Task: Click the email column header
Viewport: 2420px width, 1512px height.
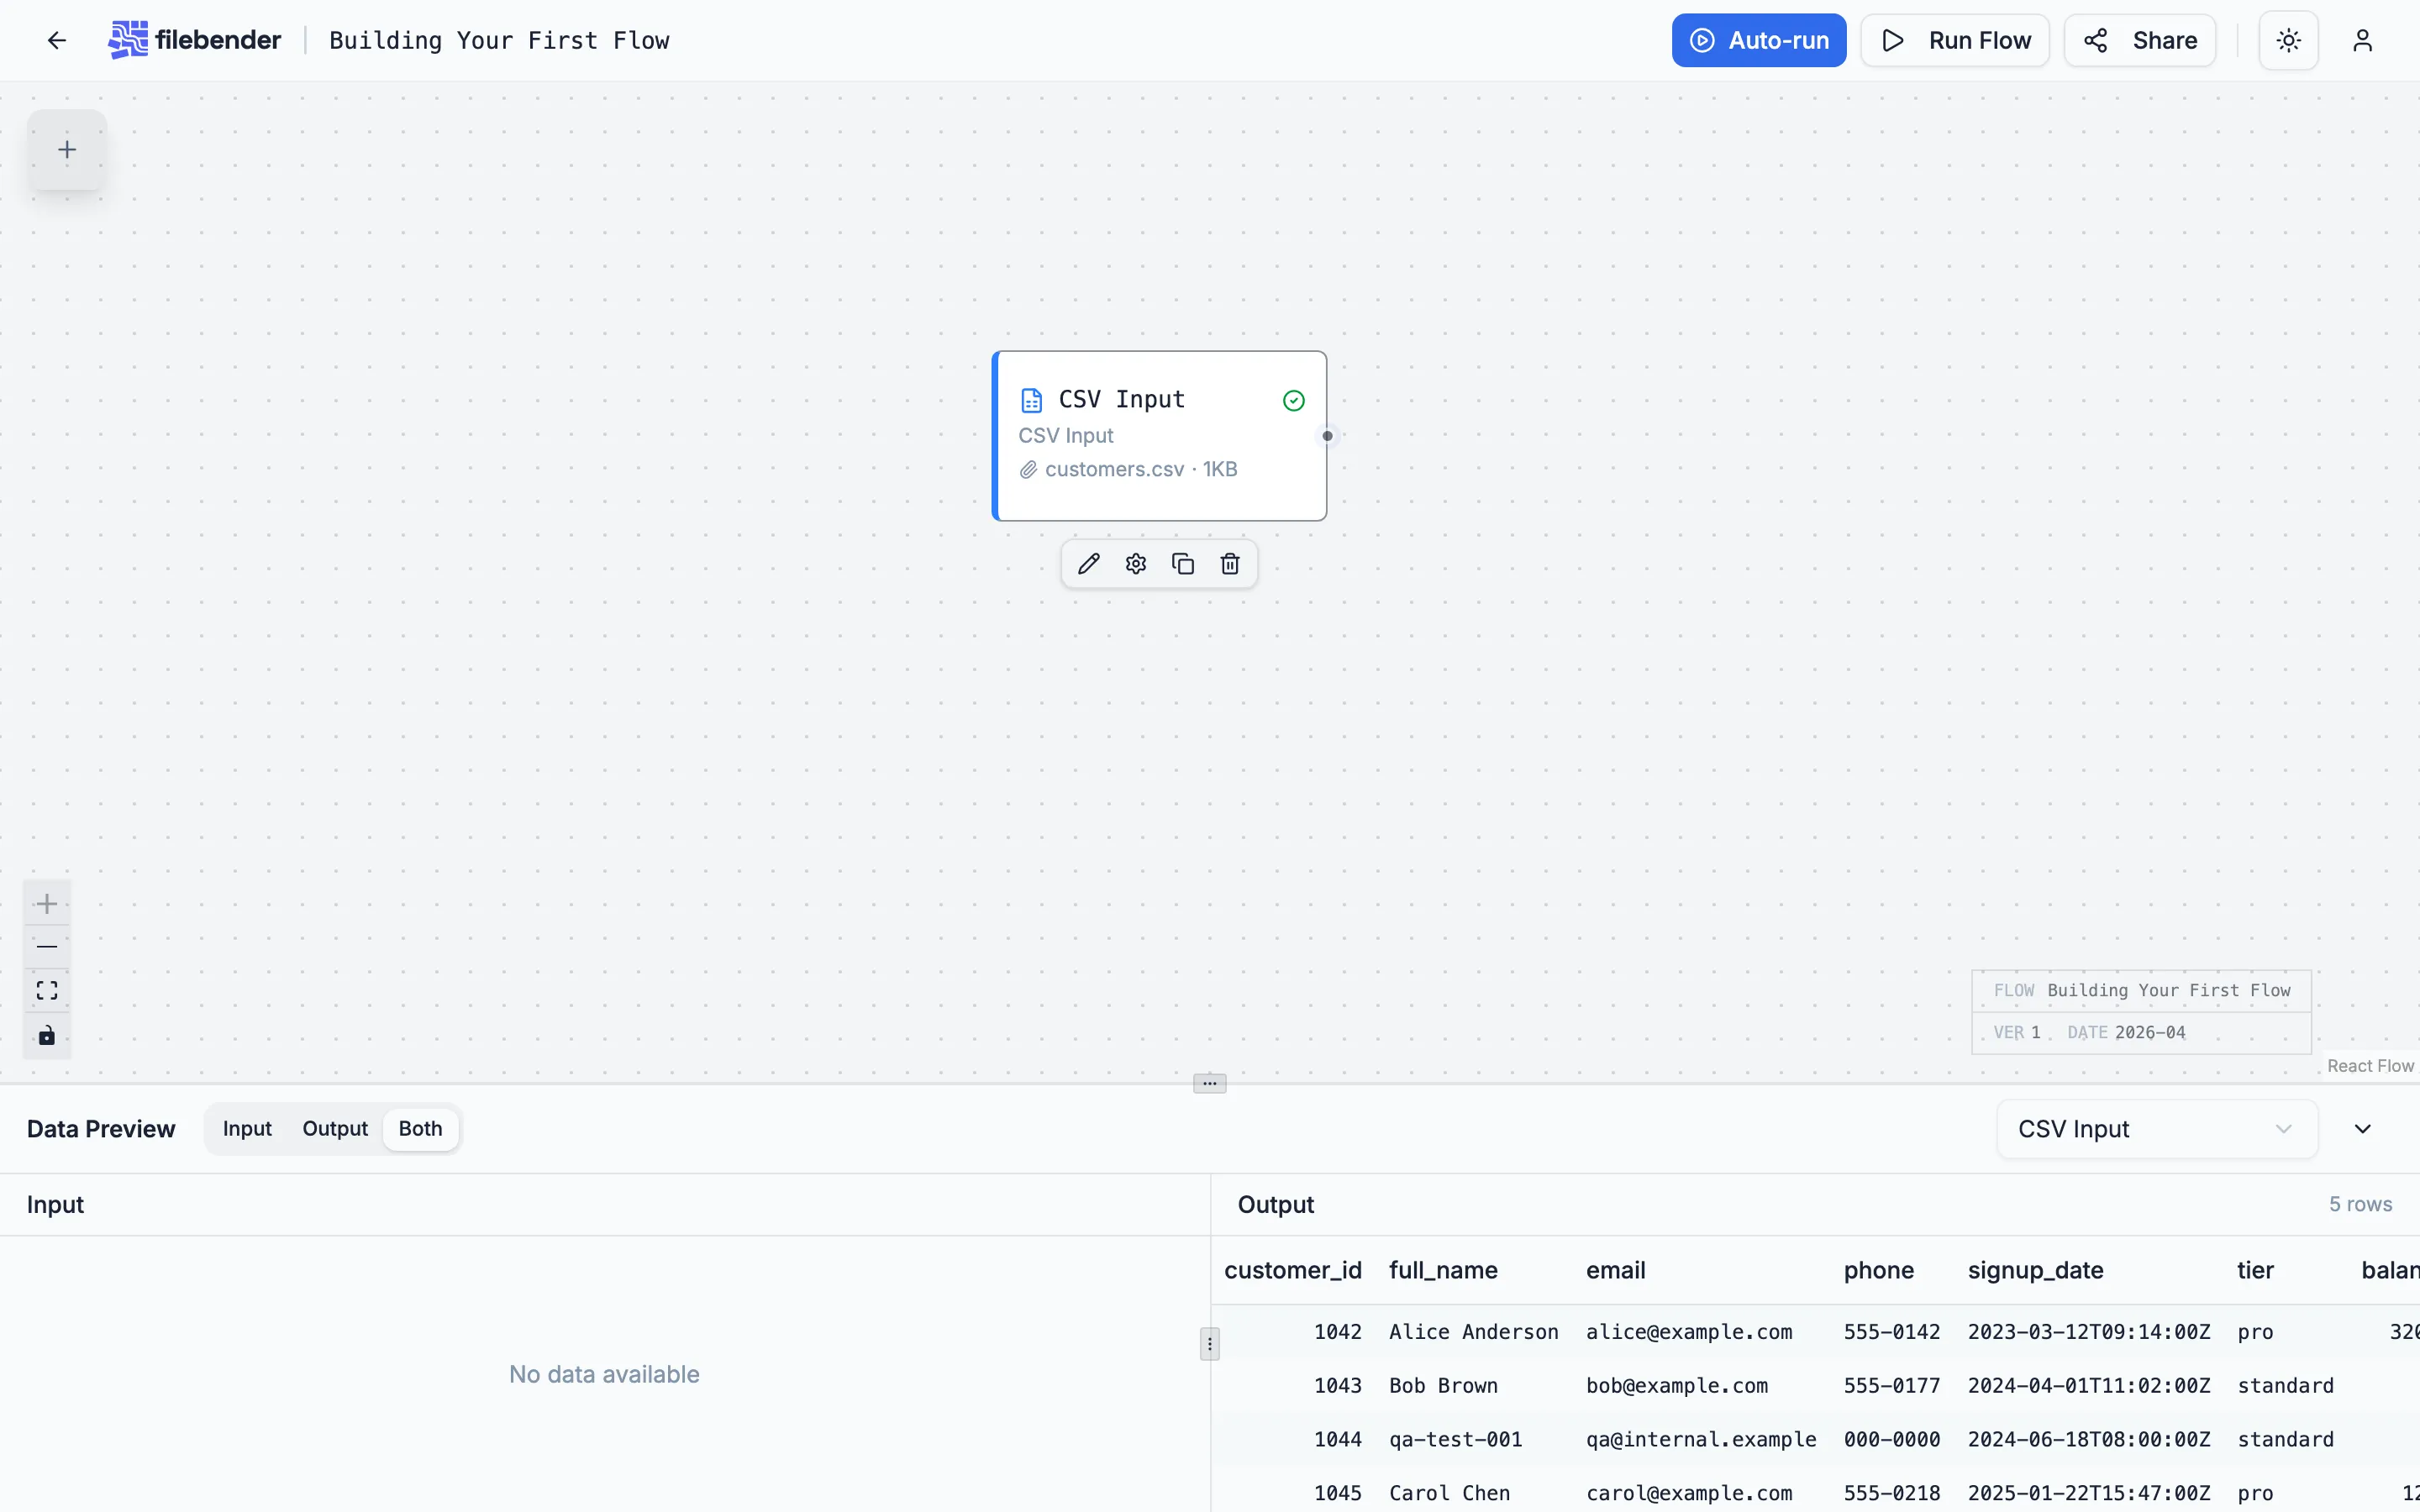Action: pos(1615,1270)
